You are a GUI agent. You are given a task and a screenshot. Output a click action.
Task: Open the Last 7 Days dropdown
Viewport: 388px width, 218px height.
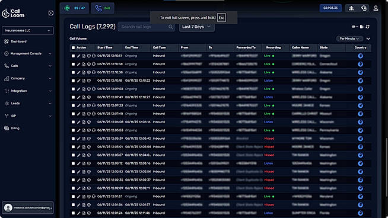197,27
